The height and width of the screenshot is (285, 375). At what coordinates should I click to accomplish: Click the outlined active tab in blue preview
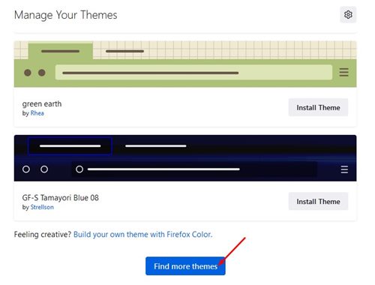coord(70,145)
